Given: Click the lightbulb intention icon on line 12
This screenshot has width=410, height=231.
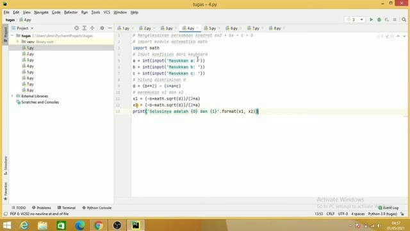Looking at the screenshot, I should coord(136,105).
